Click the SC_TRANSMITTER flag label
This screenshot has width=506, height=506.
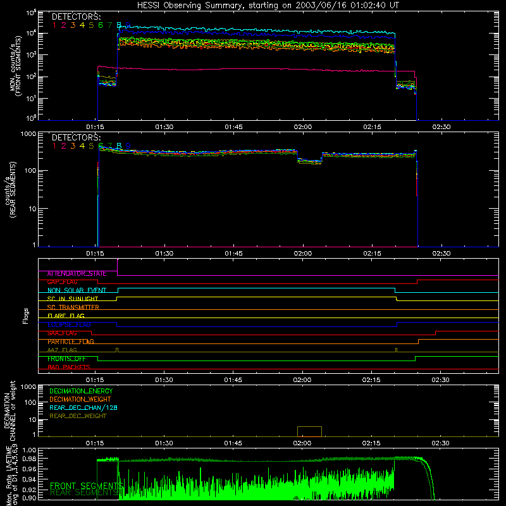73,307
